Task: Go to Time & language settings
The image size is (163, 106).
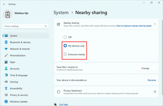Action: 19,75
